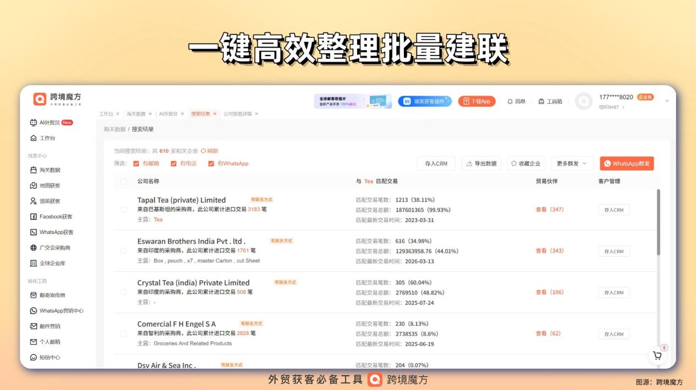Open the account dropdown arrow top right

pyautogui.click(x=666, y=101)
